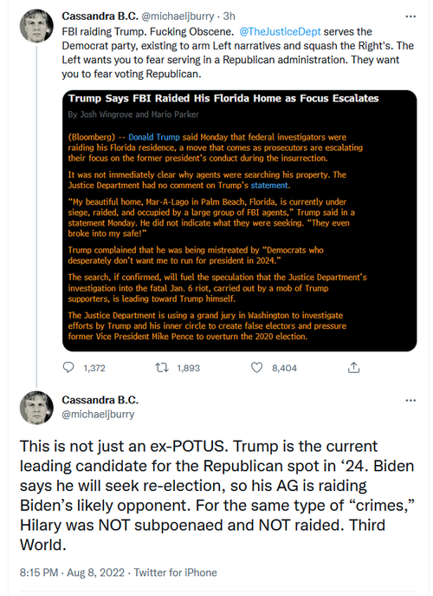Viewport: 433px width, 596px height.
Task: Click second tweet's profile avatar
Action: (x=36, y=408)
